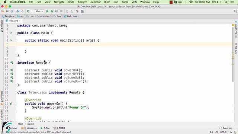Screen dimensions: 238x134
Task: Collapse powerOn method fold marker line 22
Action: (x=16, y=104)
